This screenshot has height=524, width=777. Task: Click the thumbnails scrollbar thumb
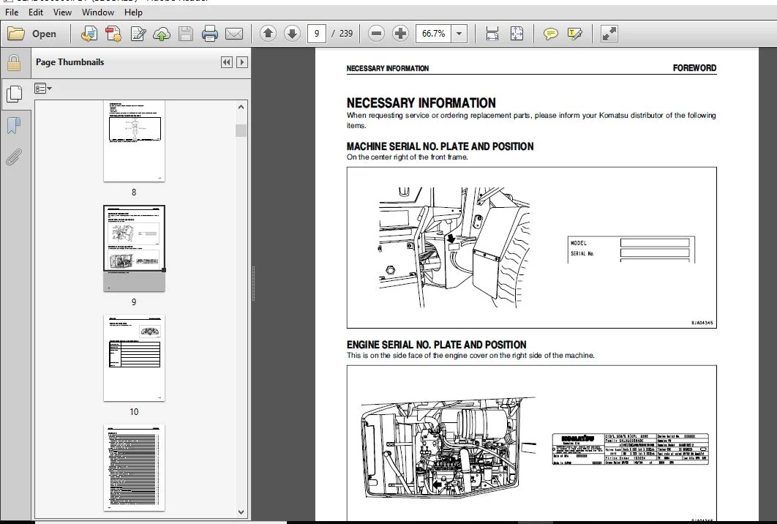click(241, 130)
